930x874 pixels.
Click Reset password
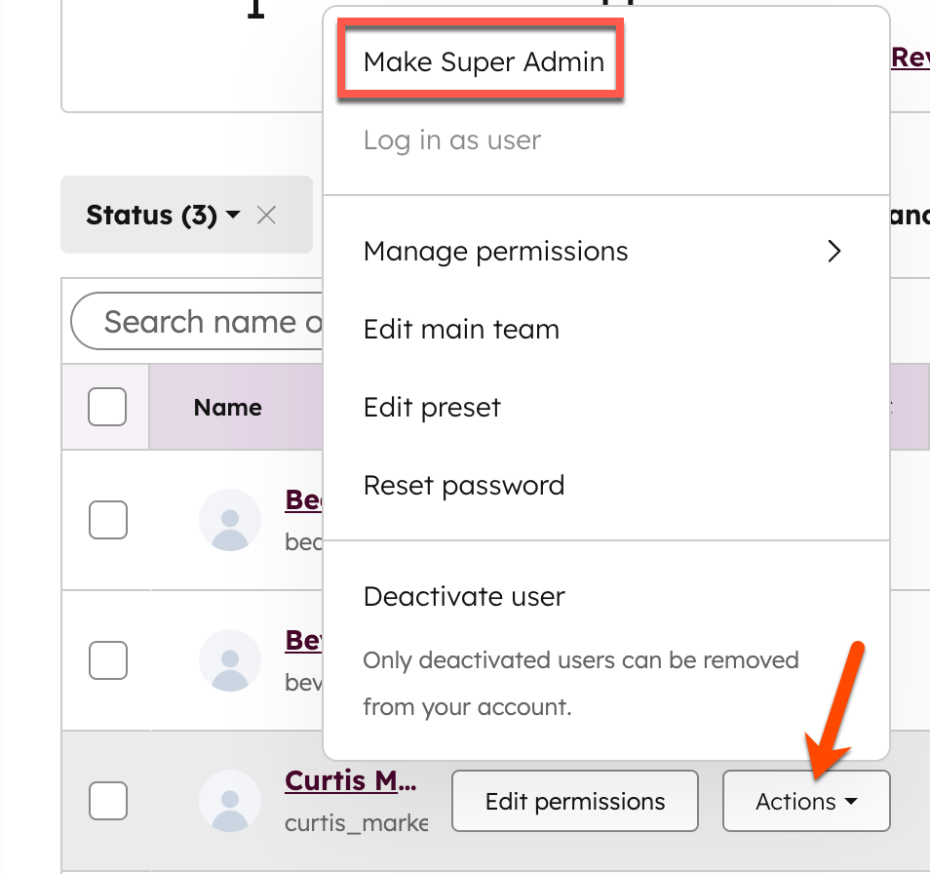(x=464, y=485)
